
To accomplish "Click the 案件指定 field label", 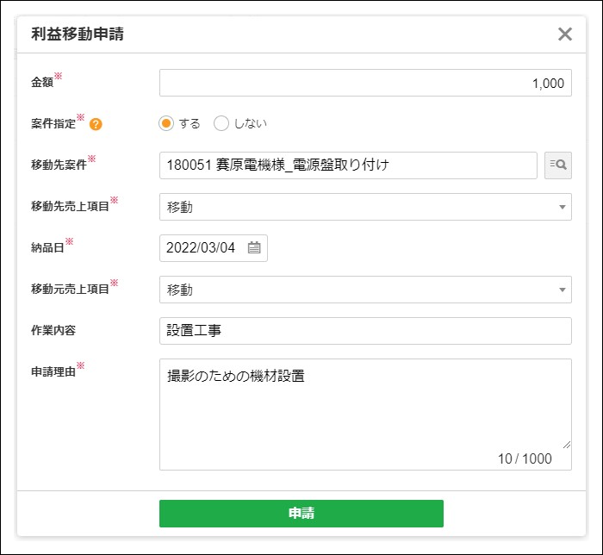I will coord(53,124).
